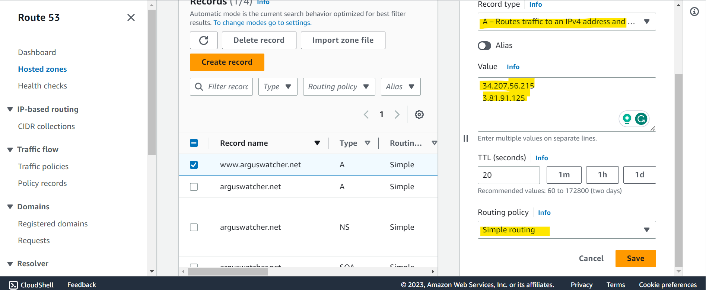The width and height of the screenshot is (706, 290).
Task: Open the Record type dropdown
Action: click(567, 22)
